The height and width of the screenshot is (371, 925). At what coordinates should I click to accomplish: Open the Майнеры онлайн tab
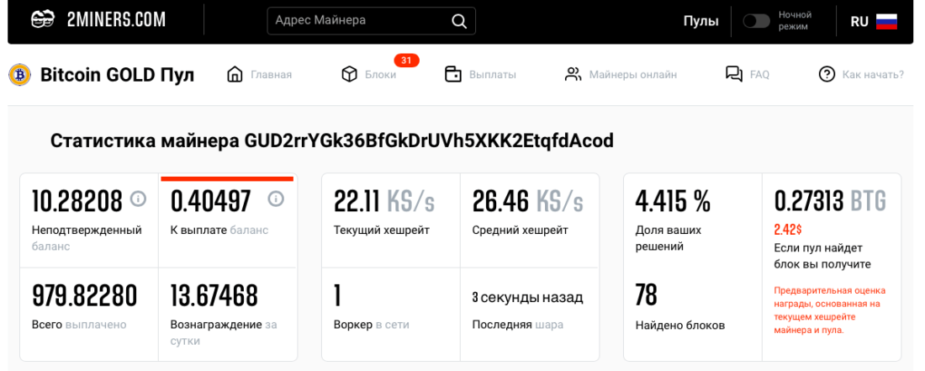(x=633, y=75)
